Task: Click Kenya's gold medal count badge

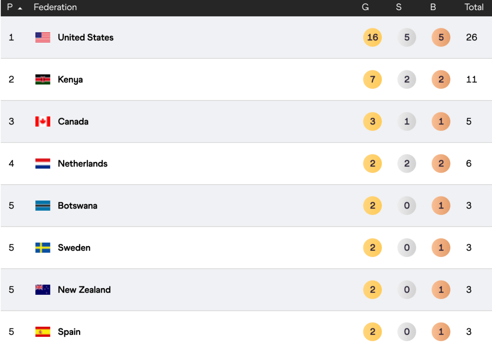Action: click(x=372, y=79)
